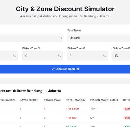Click the Kelurahan column header
The height and width of the screenshot is (127, 130).
tap(7, 100)
